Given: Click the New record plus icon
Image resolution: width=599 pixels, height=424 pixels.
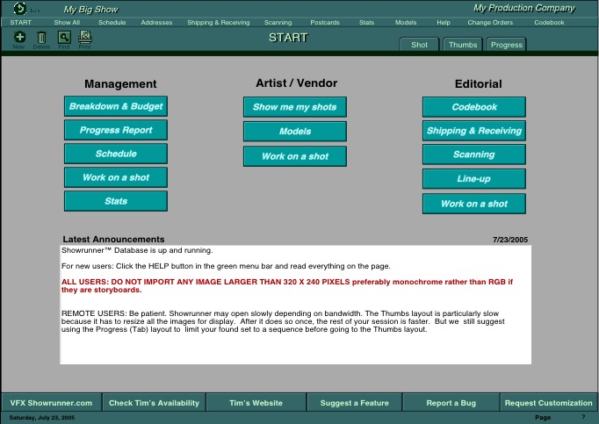Looking at the screenshot, I should click(19, 37).
